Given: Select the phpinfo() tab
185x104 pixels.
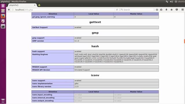Looking at the screenshot, I should (x=22, y=5).
